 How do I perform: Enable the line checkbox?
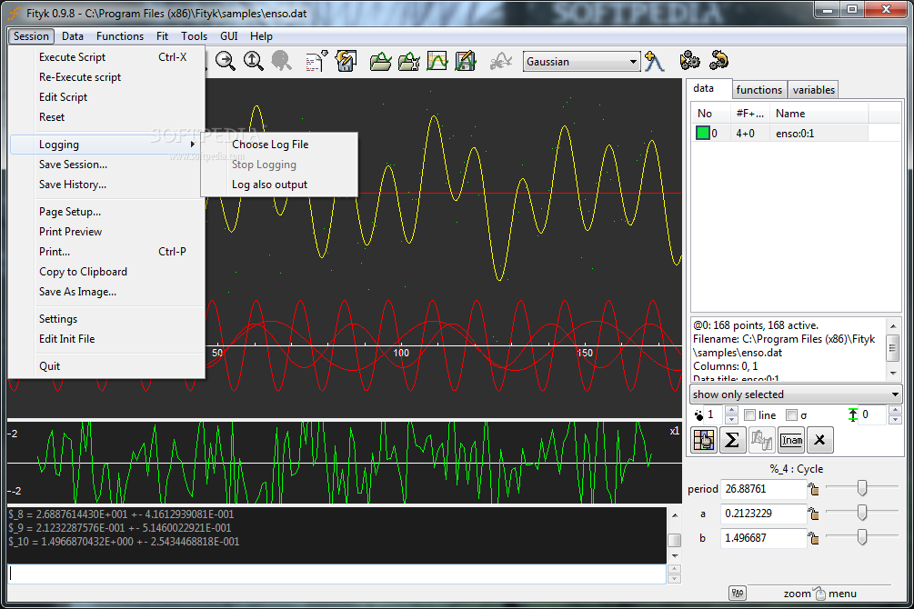(x=749, y=414)
